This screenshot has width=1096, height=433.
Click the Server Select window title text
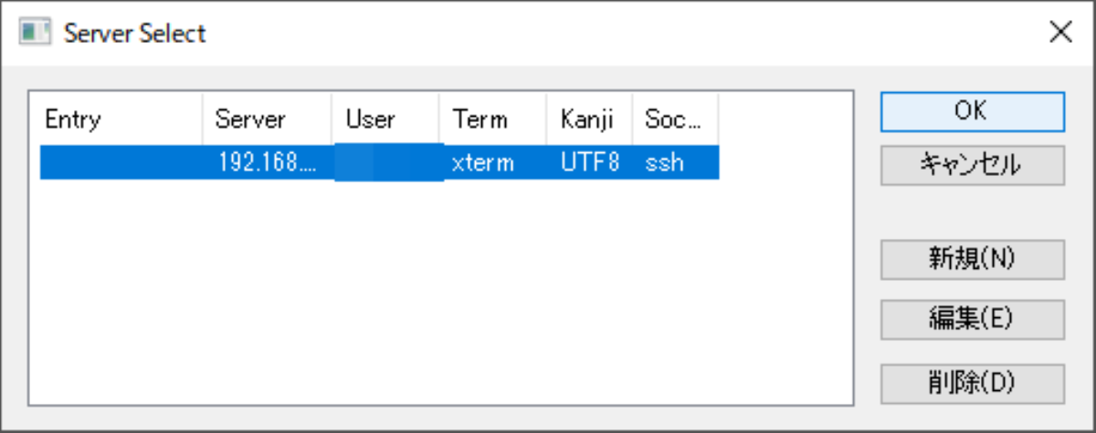(135, 34)
